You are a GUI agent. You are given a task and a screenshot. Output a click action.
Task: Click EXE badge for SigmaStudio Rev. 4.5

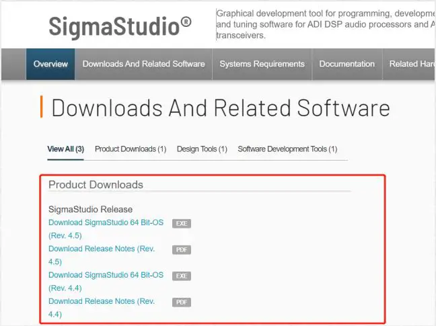182,224
